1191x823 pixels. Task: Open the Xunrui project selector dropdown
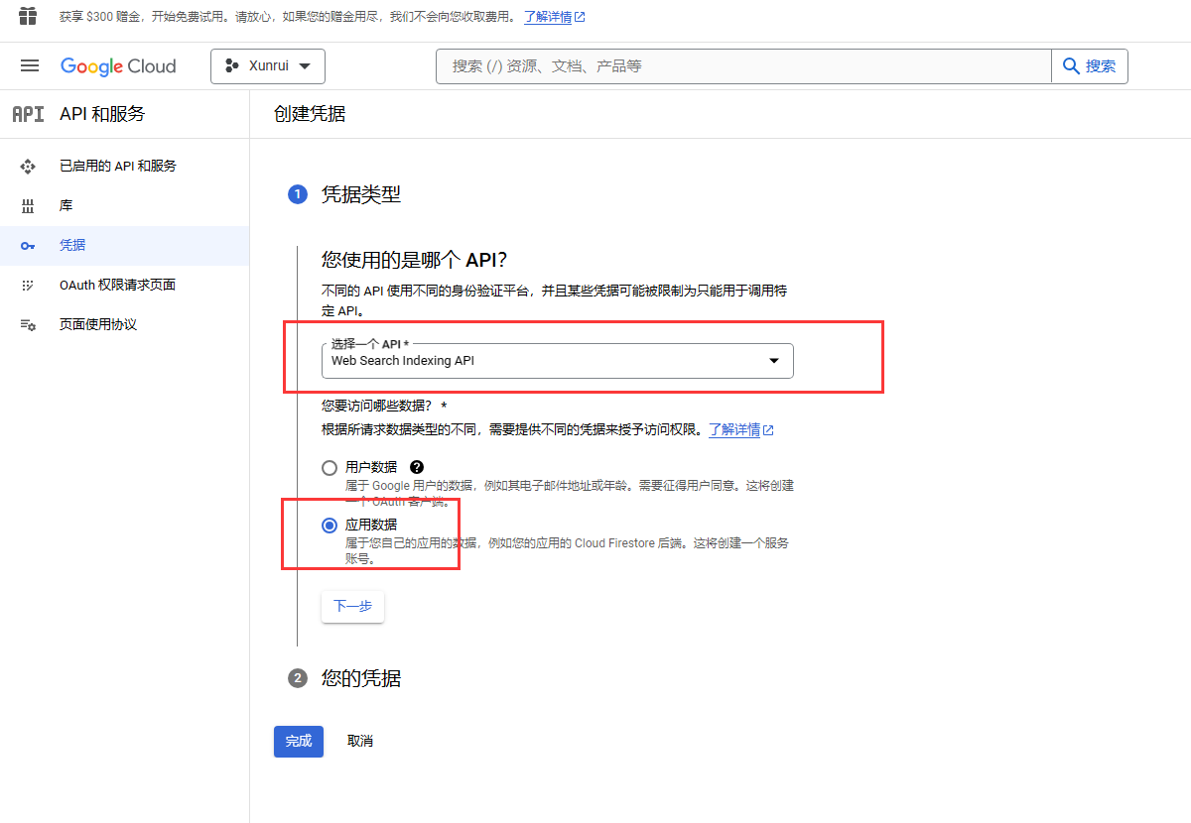pos(268,65)
